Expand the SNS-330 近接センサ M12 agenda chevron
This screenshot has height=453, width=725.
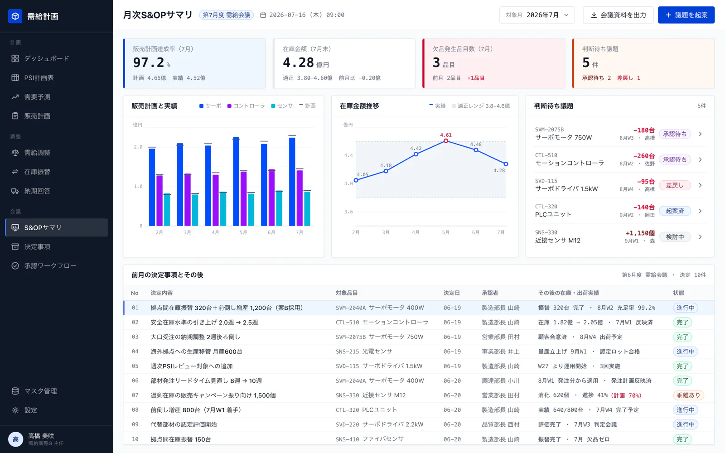[700, 237]
